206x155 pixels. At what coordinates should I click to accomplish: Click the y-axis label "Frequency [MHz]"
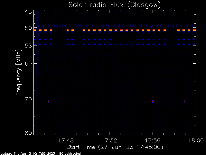(18, 72)
